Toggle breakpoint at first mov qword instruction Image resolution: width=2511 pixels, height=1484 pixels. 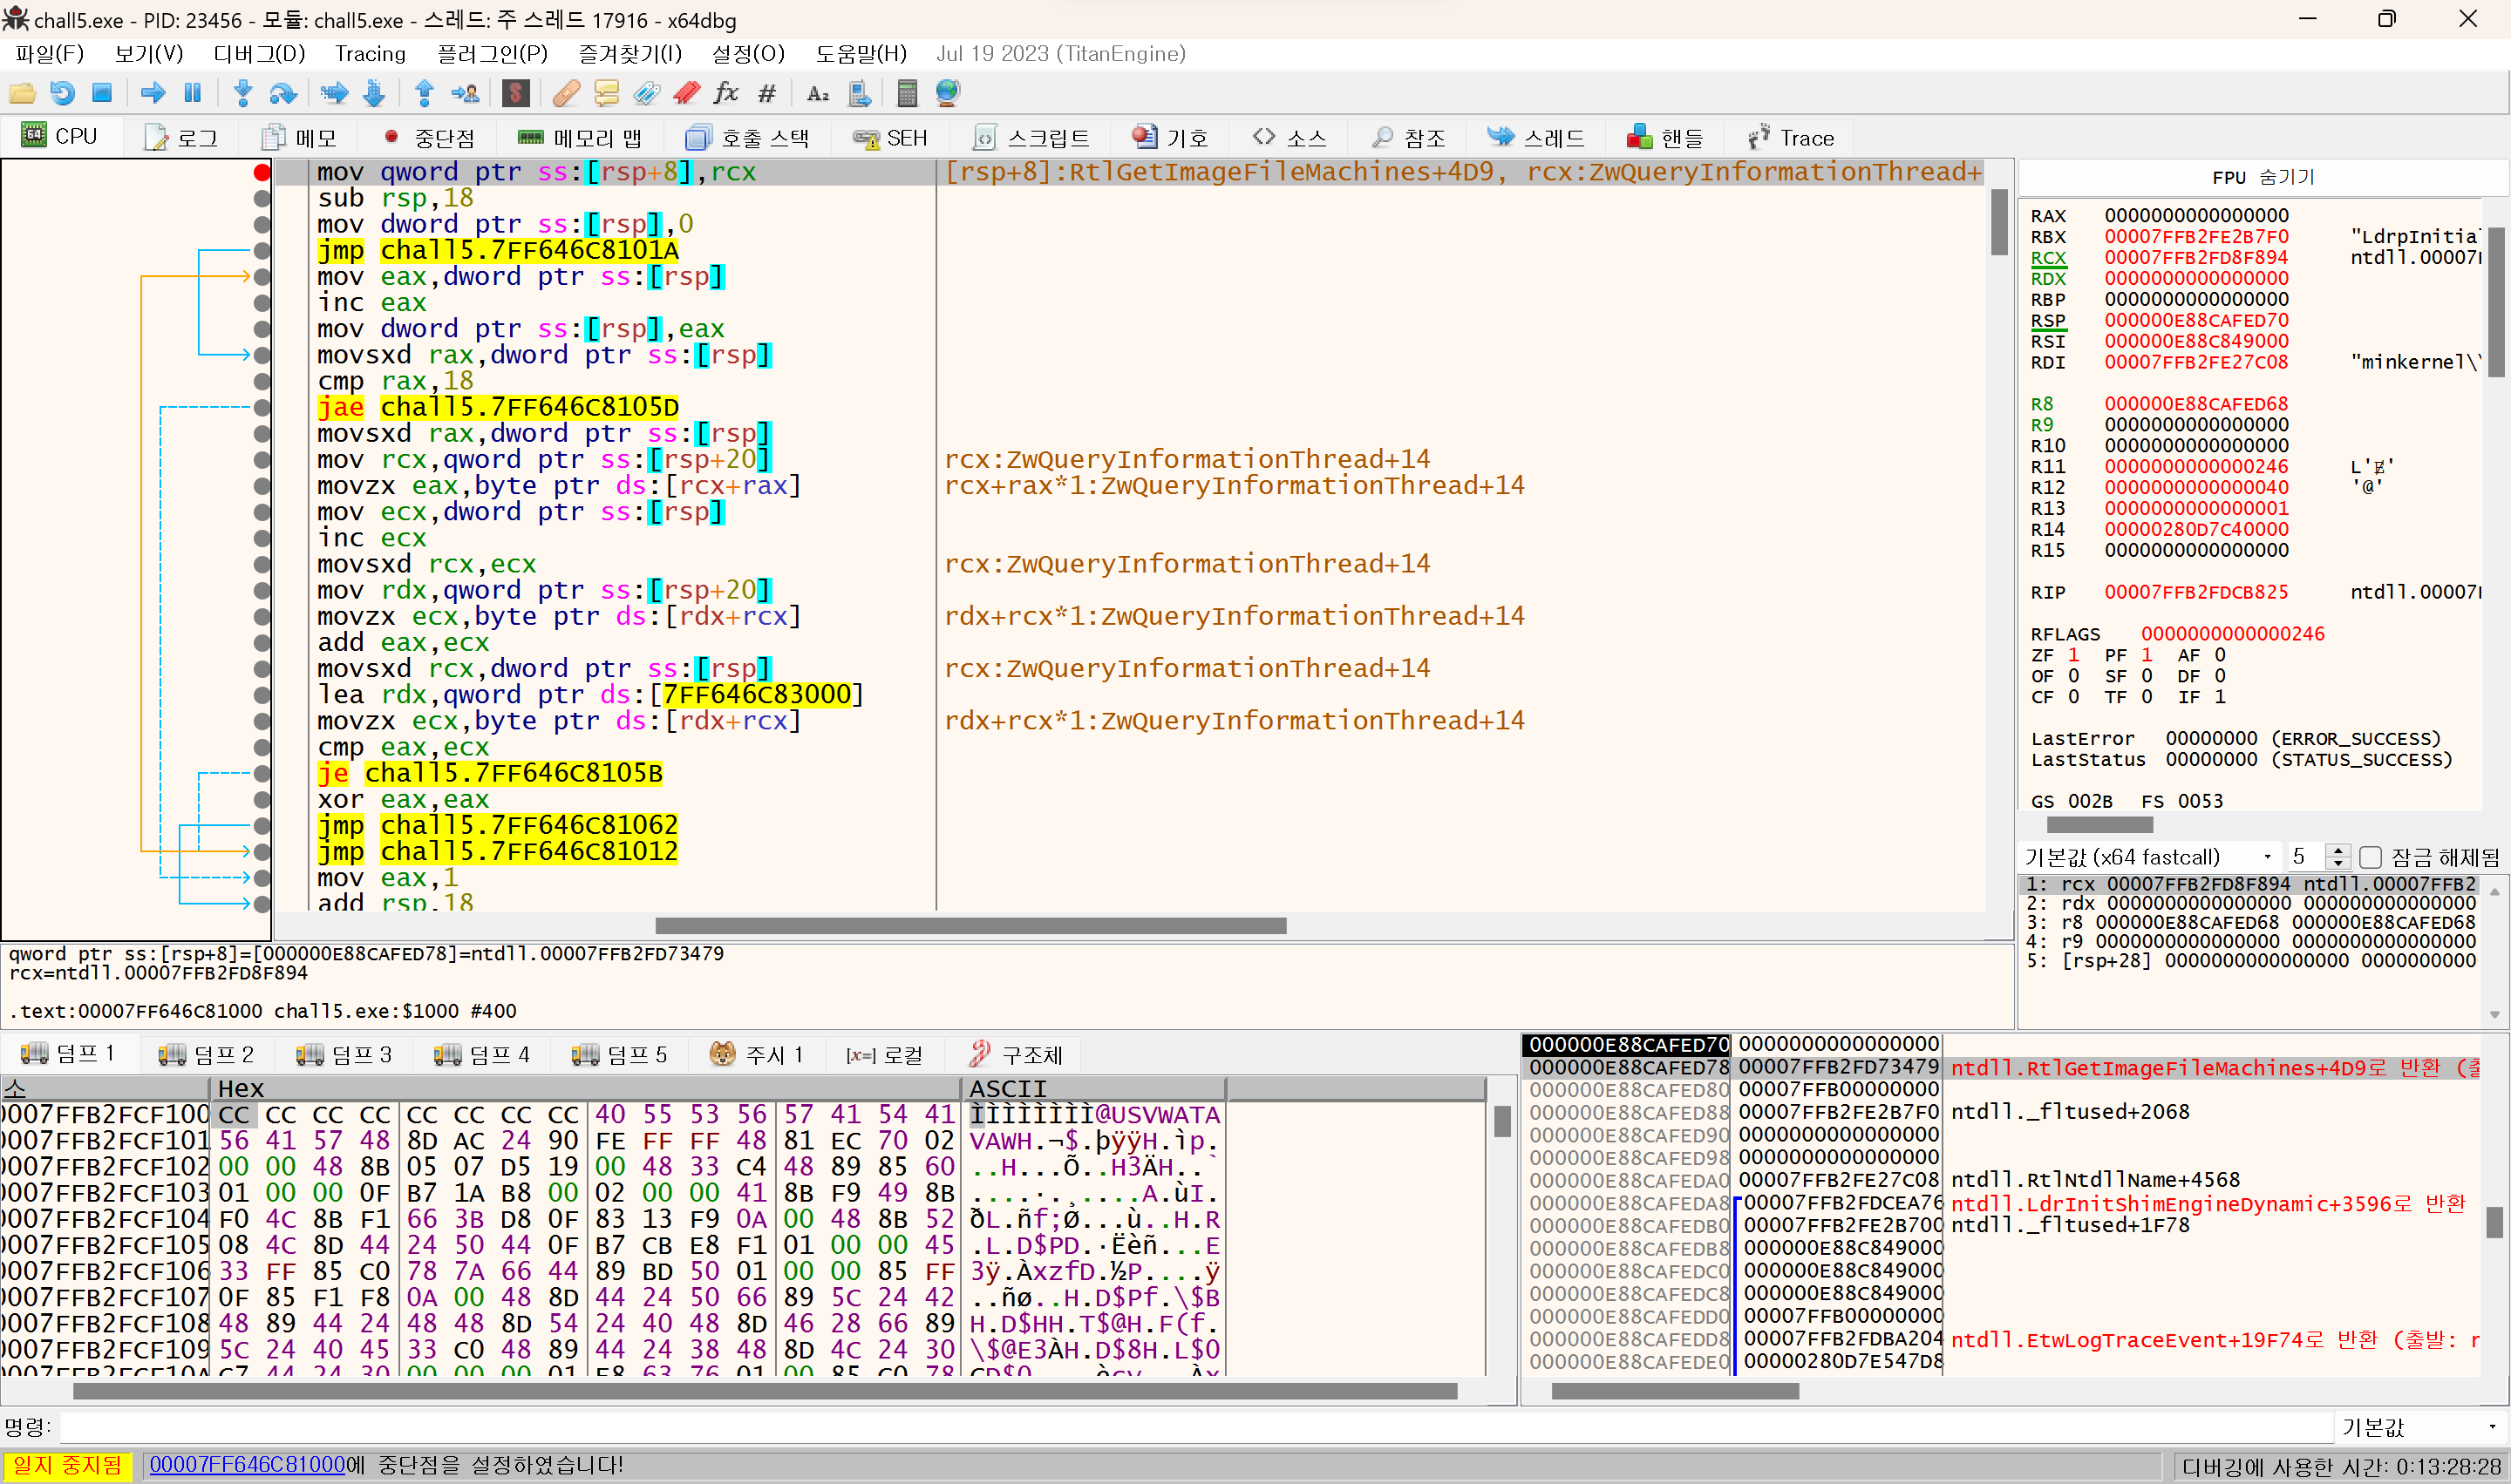pos(262,172)
